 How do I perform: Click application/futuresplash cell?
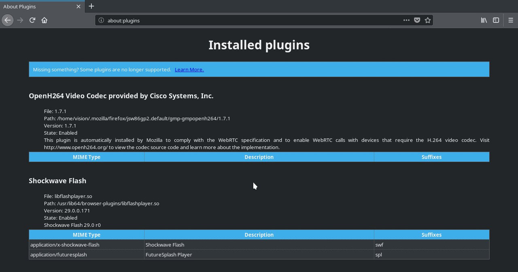point(87,255)
